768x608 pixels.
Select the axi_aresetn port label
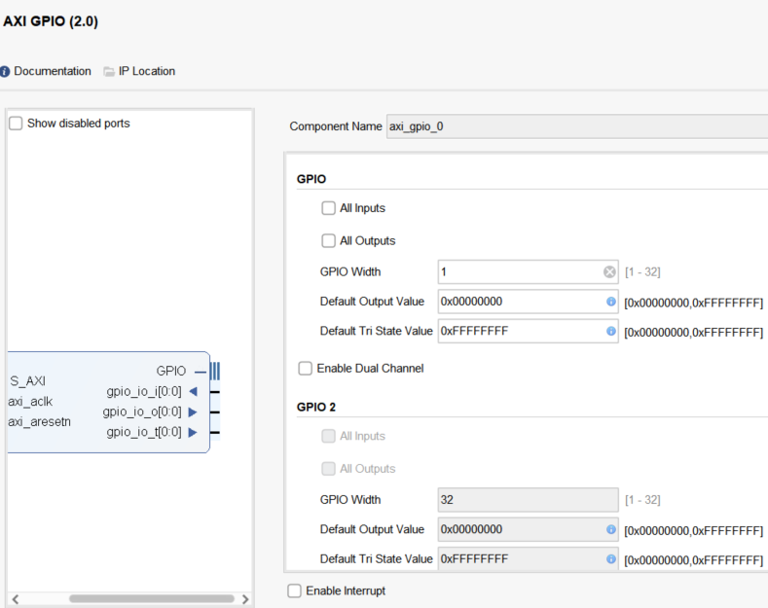click(x=39, y=421)
